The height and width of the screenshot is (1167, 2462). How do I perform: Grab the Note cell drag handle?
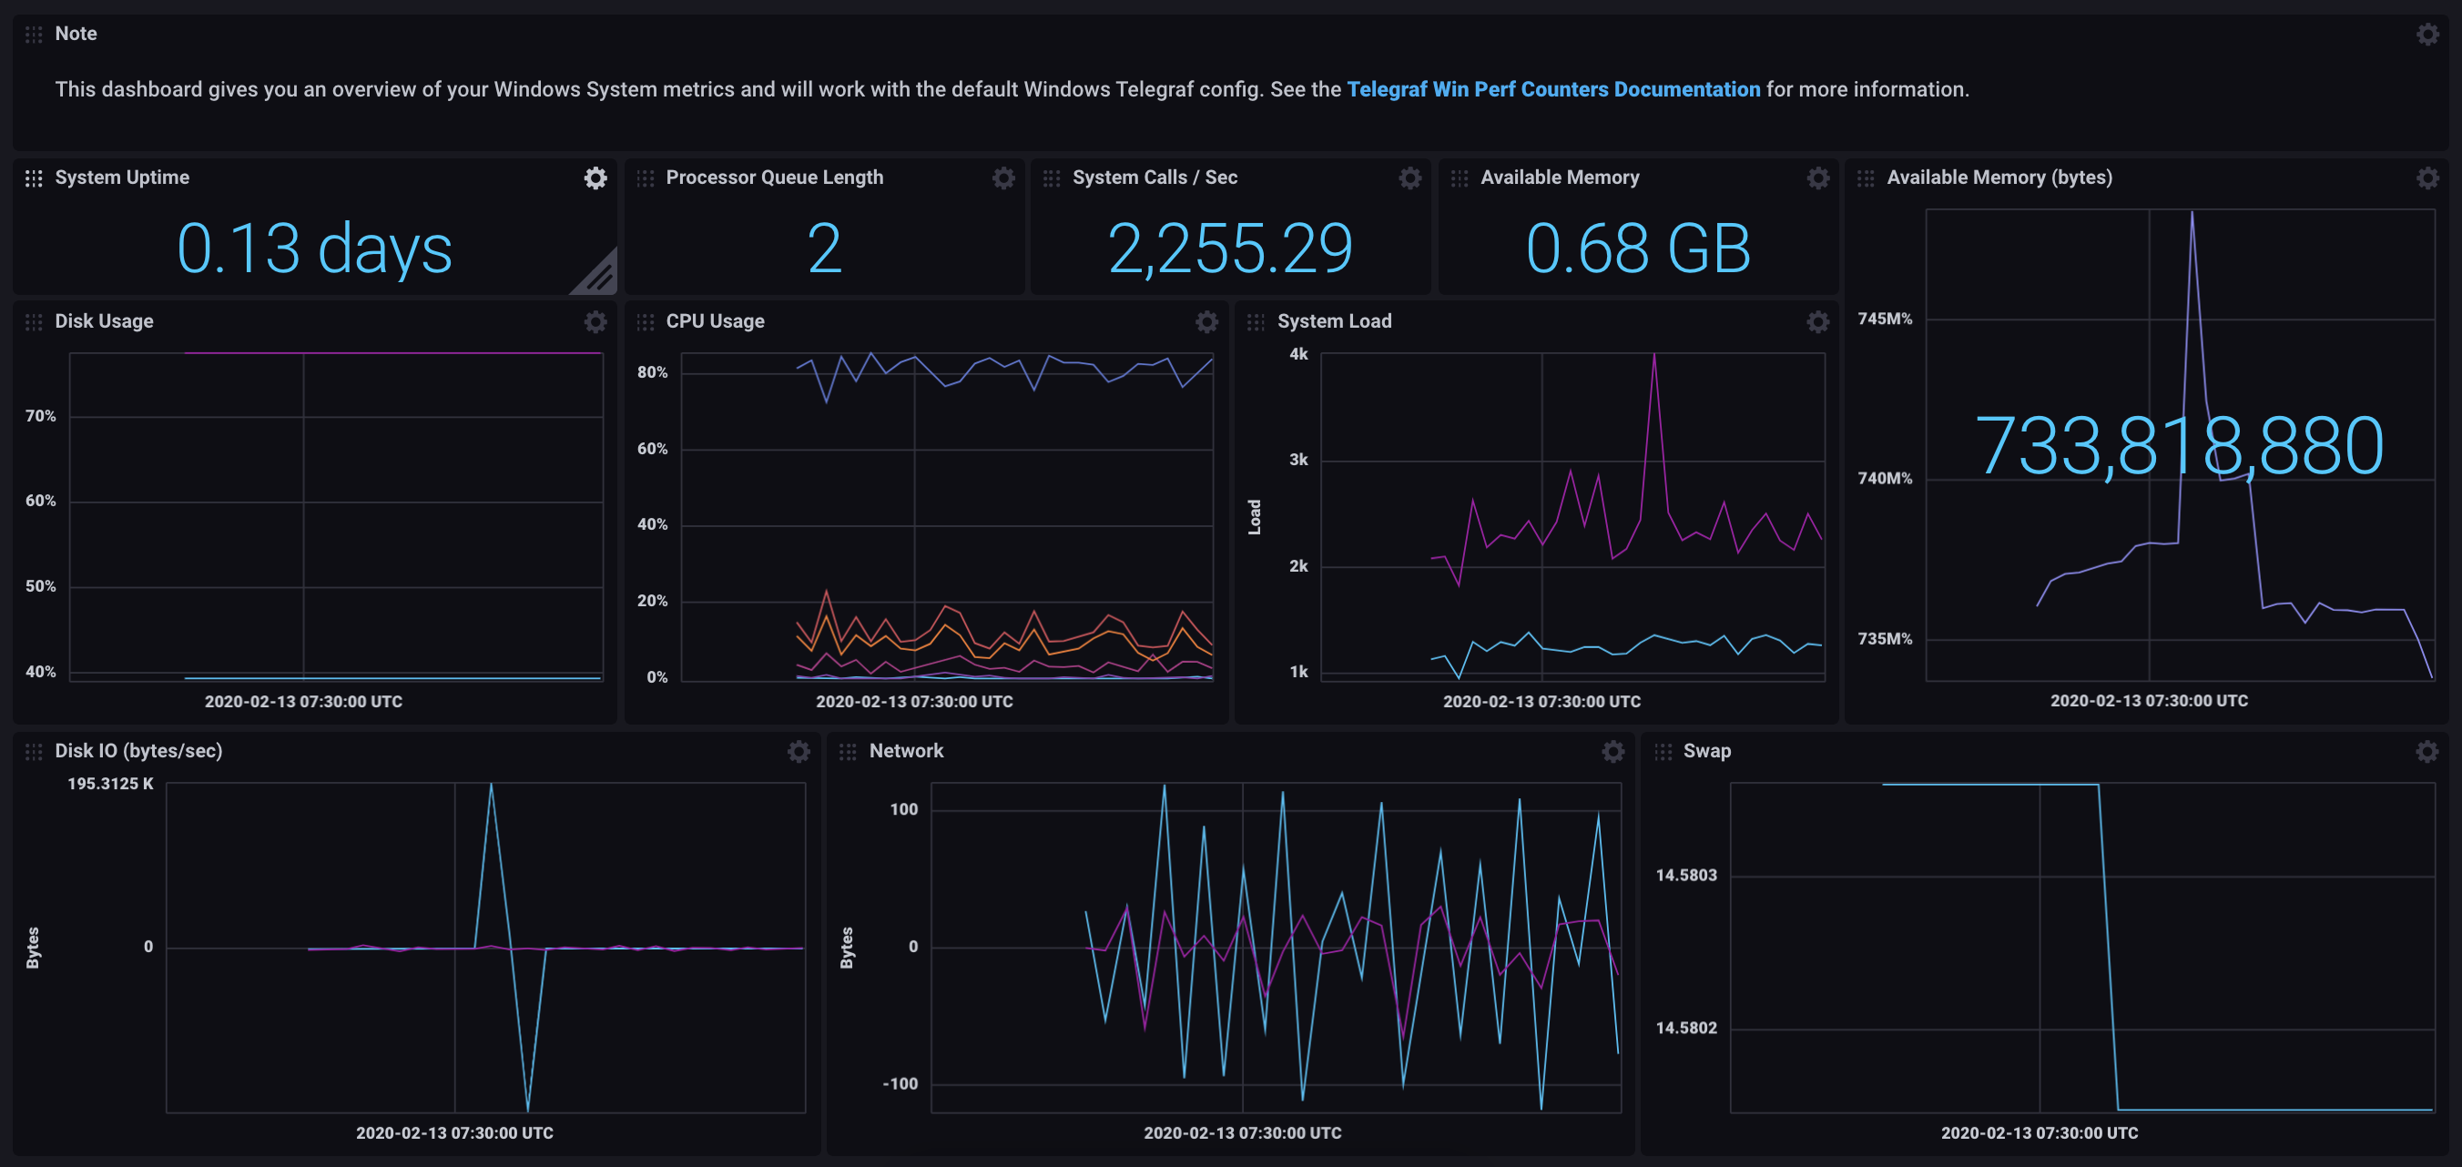tap(34, 35)
